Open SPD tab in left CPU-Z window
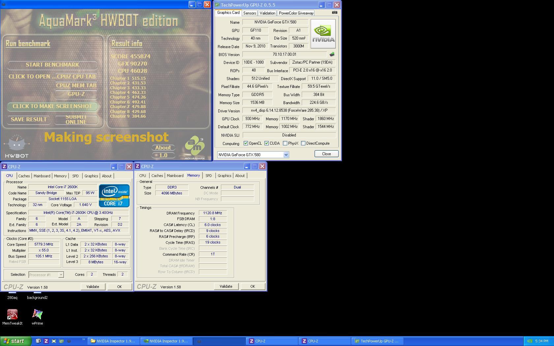554x346 pixels. click(x=76, y=176)
